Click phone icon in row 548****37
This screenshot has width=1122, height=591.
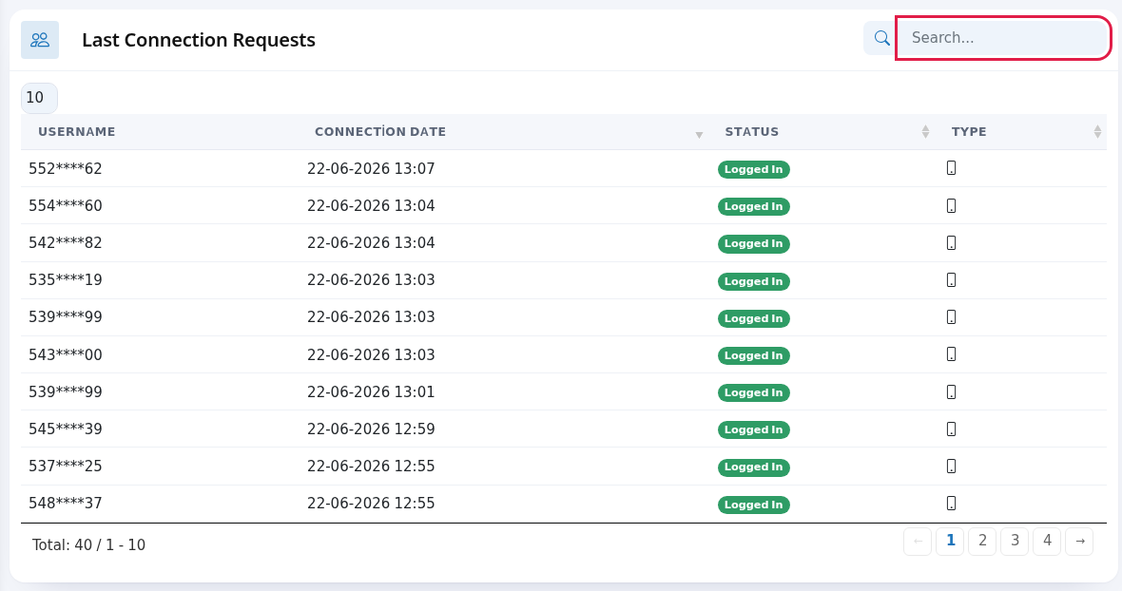[x=951, y=503]
